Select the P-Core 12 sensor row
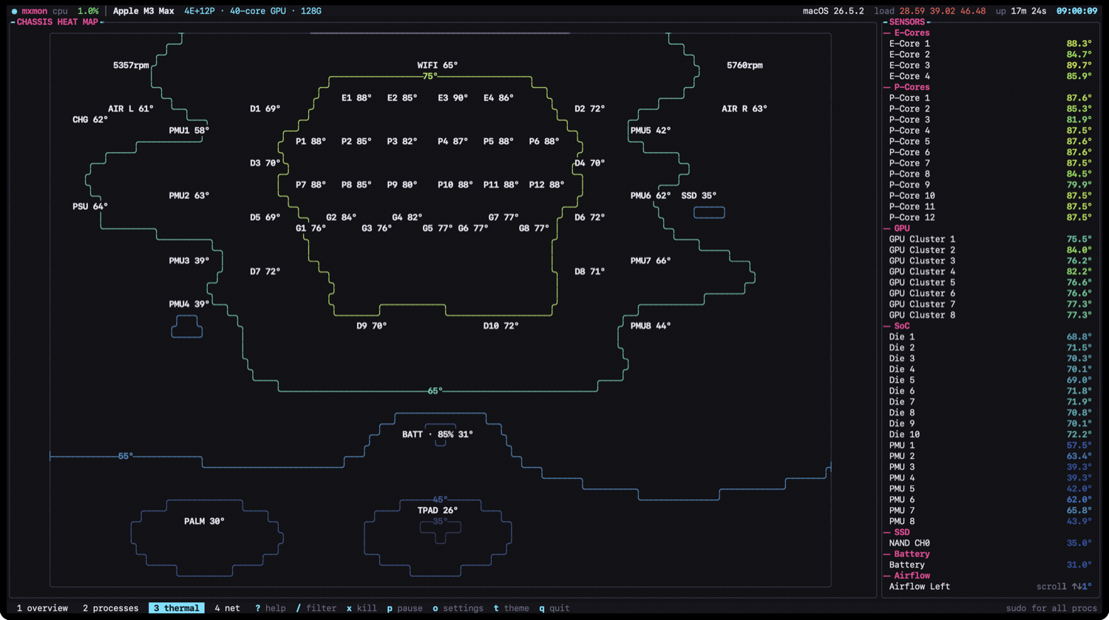The image size is (1109, 620). coord(990,217)
